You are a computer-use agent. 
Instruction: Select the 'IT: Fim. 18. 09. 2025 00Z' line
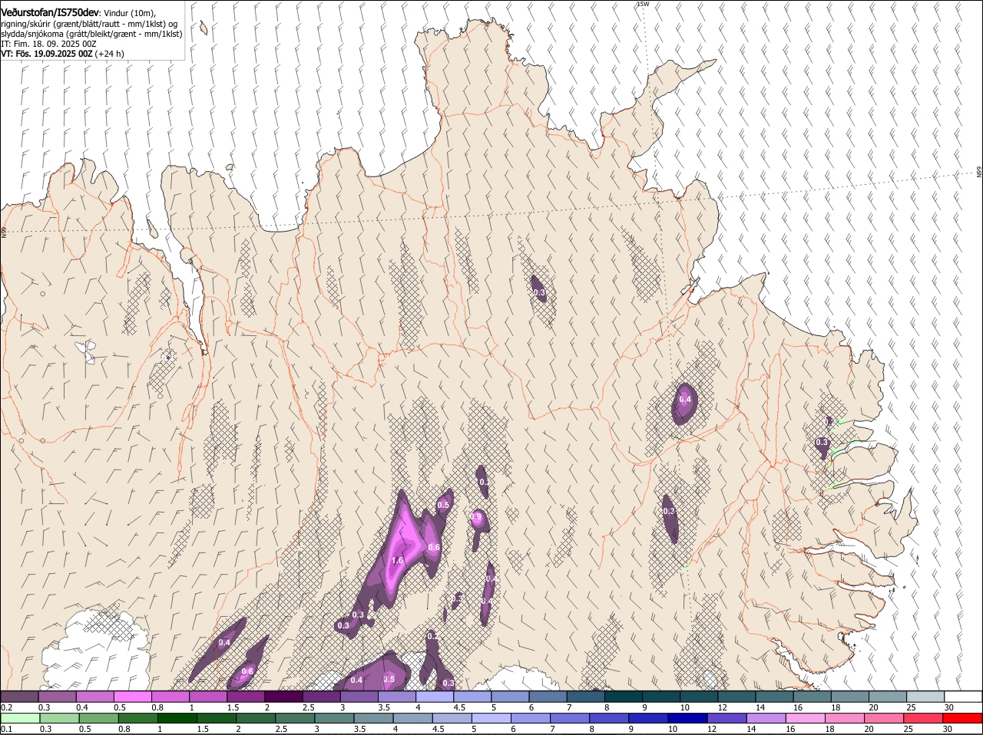tap(49, 44)
